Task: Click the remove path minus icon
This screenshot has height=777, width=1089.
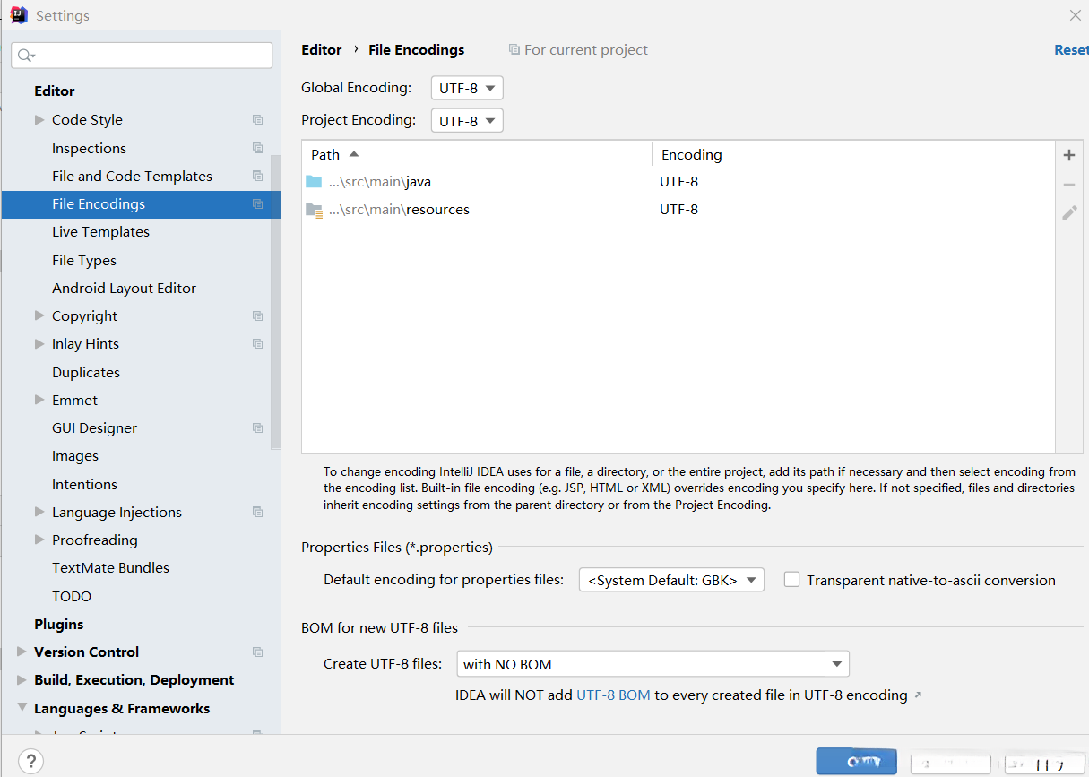Action: coord(1068,184)
